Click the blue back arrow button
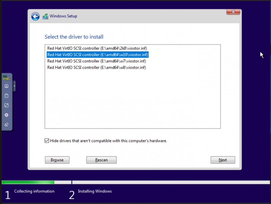 [36, 17]
